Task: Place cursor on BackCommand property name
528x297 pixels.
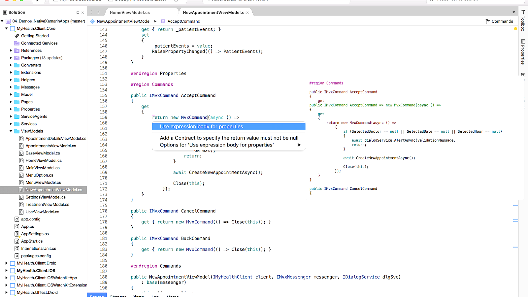Action: 196,238
